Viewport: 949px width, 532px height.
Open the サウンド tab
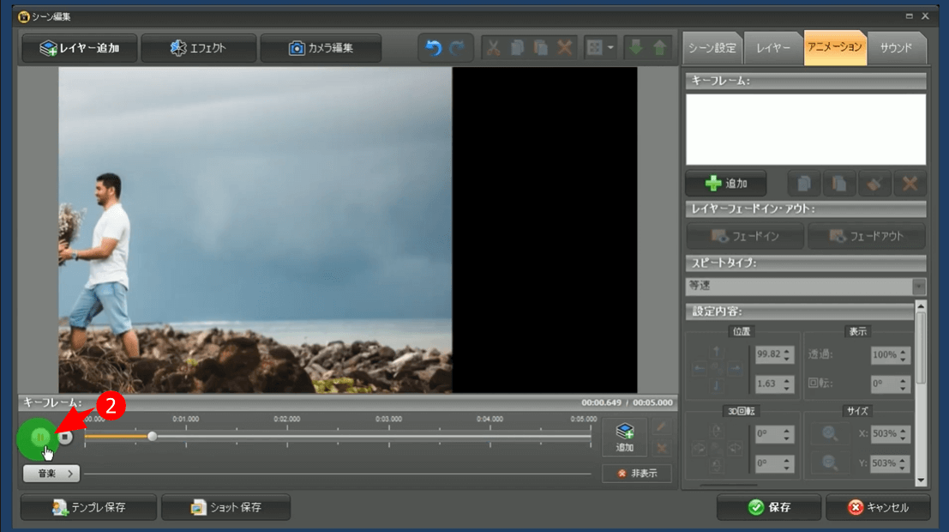coord(896,48)
